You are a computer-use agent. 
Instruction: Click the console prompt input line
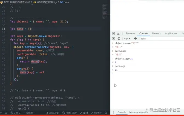coord(148,73)
